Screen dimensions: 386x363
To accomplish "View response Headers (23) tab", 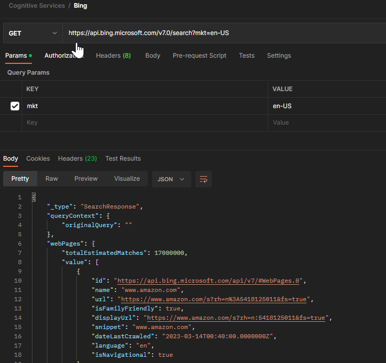I will click(x=77, y=159).
